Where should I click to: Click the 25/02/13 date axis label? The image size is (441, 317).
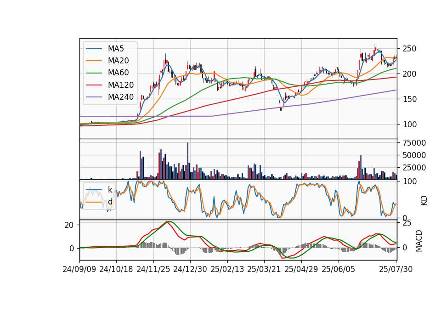tap(227, 269)
